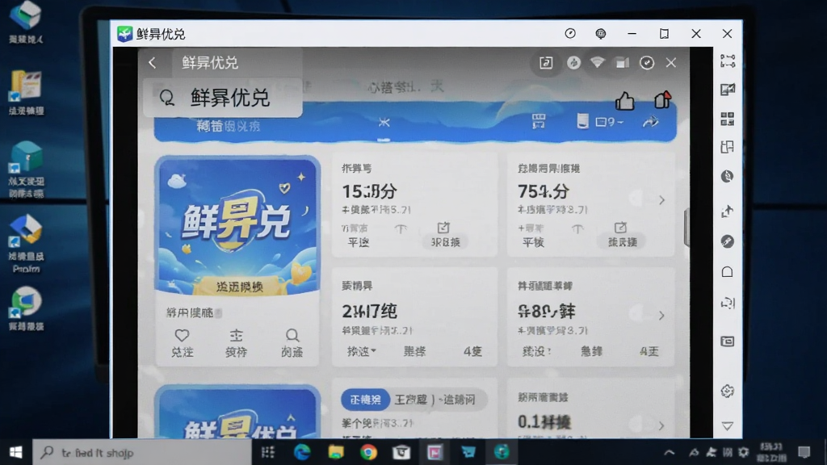Click the globe icon in the window title bar
The width and height of the screenshot is (827, 465).
point(600,34)
